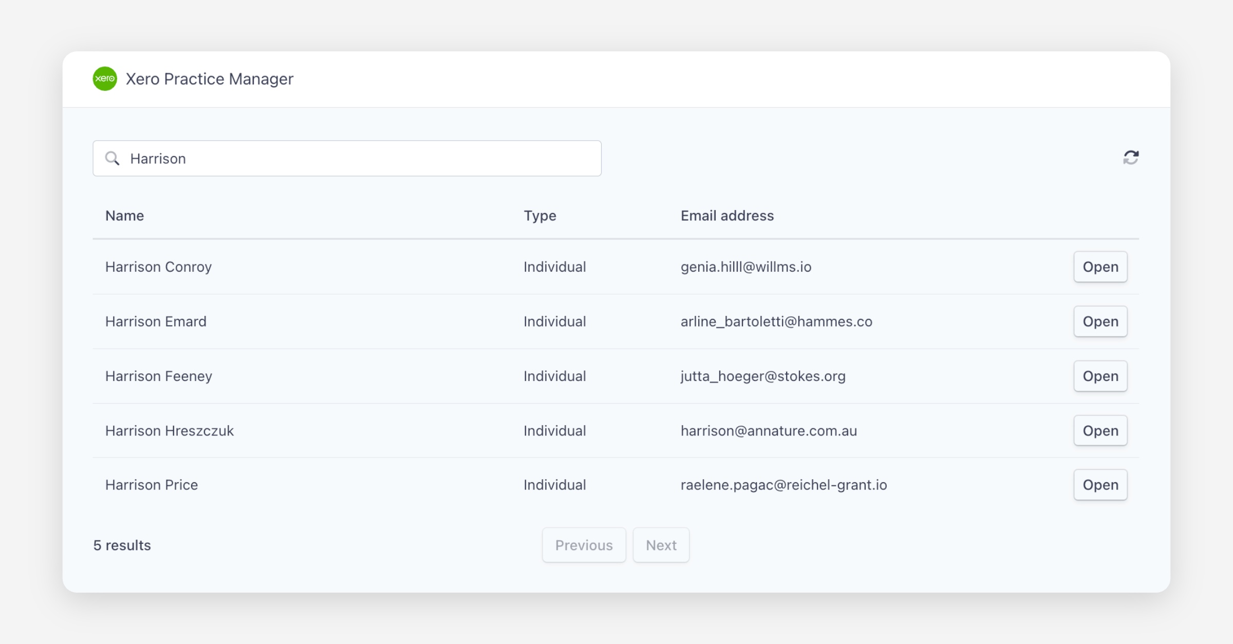Click the 5 results count label
Image resolution: width=1233 pixels, height=644 pixels.
coord(122,545)
